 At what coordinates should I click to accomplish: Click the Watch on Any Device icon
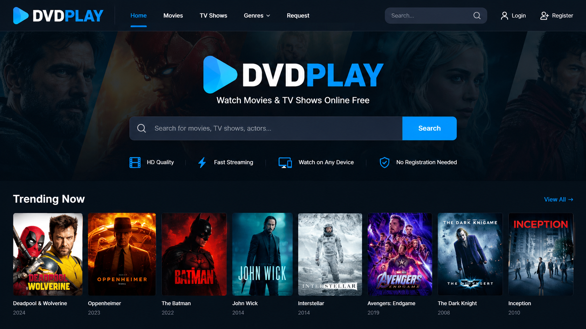coord(285,162)
